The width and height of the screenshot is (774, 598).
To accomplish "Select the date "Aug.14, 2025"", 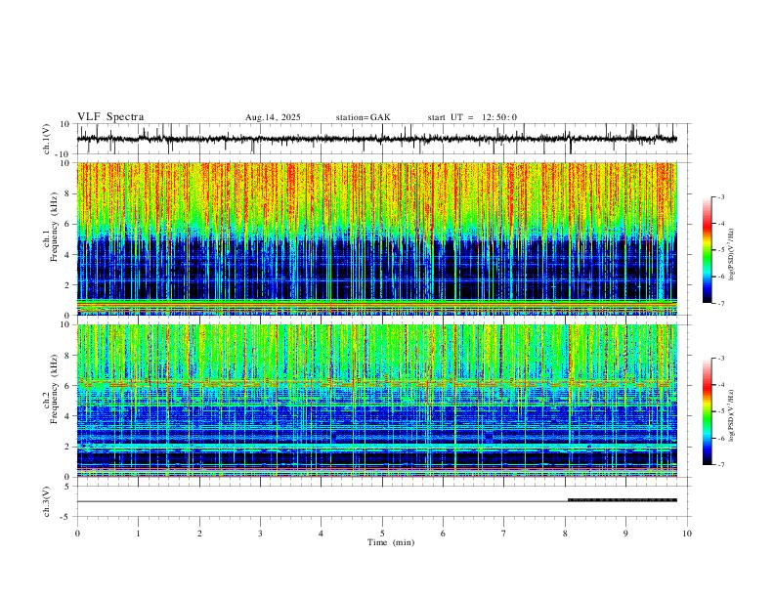I will (273, 117).
